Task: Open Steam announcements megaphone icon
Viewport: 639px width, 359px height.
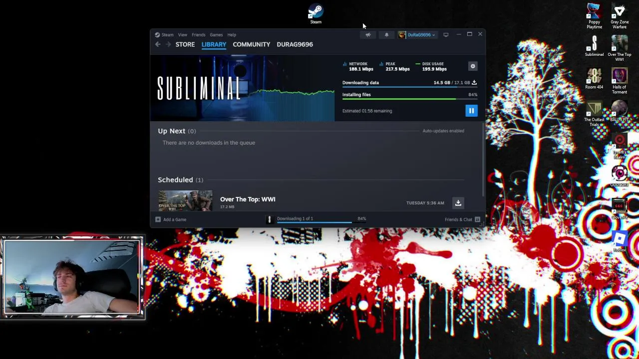Action: (368, 35)
